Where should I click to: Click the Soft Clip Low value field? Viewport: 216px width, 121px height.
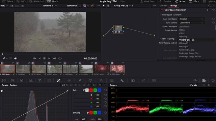tap(83, 119)
